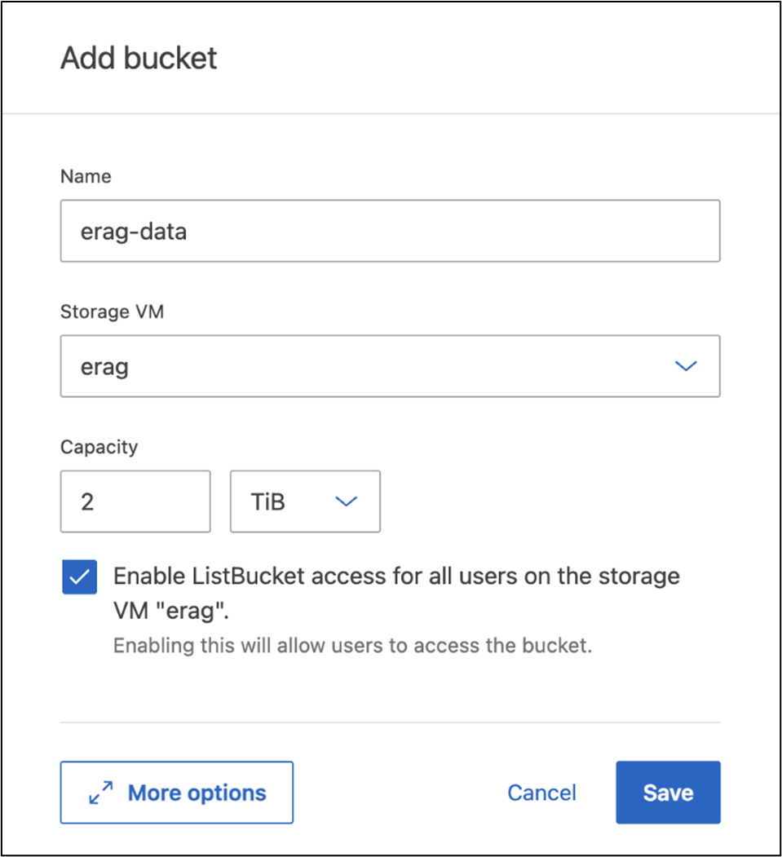
Task: Click the Name input field
Action: 390,232
